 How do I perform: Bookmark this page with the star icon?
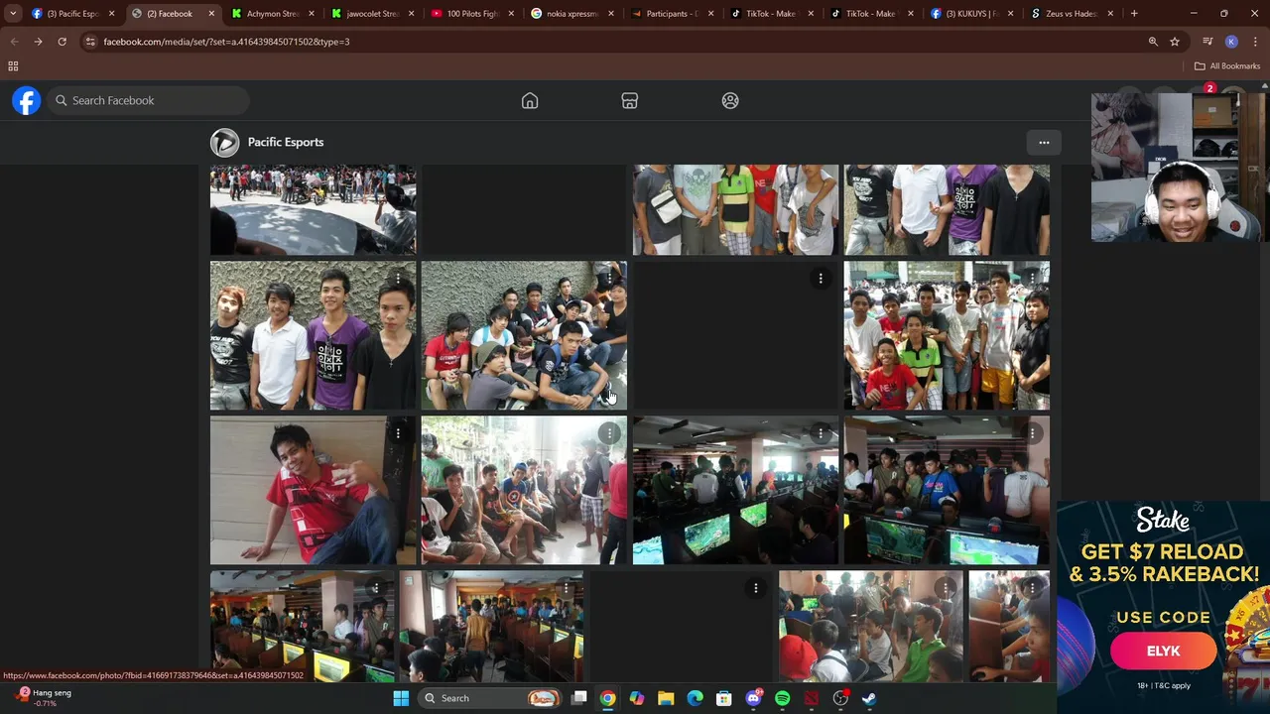coord(1175,42)
